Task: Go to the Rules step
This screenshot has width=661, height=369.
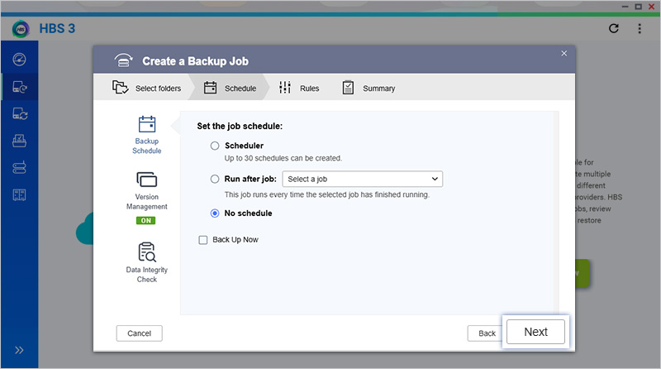Action: click(x=299, y=88)
